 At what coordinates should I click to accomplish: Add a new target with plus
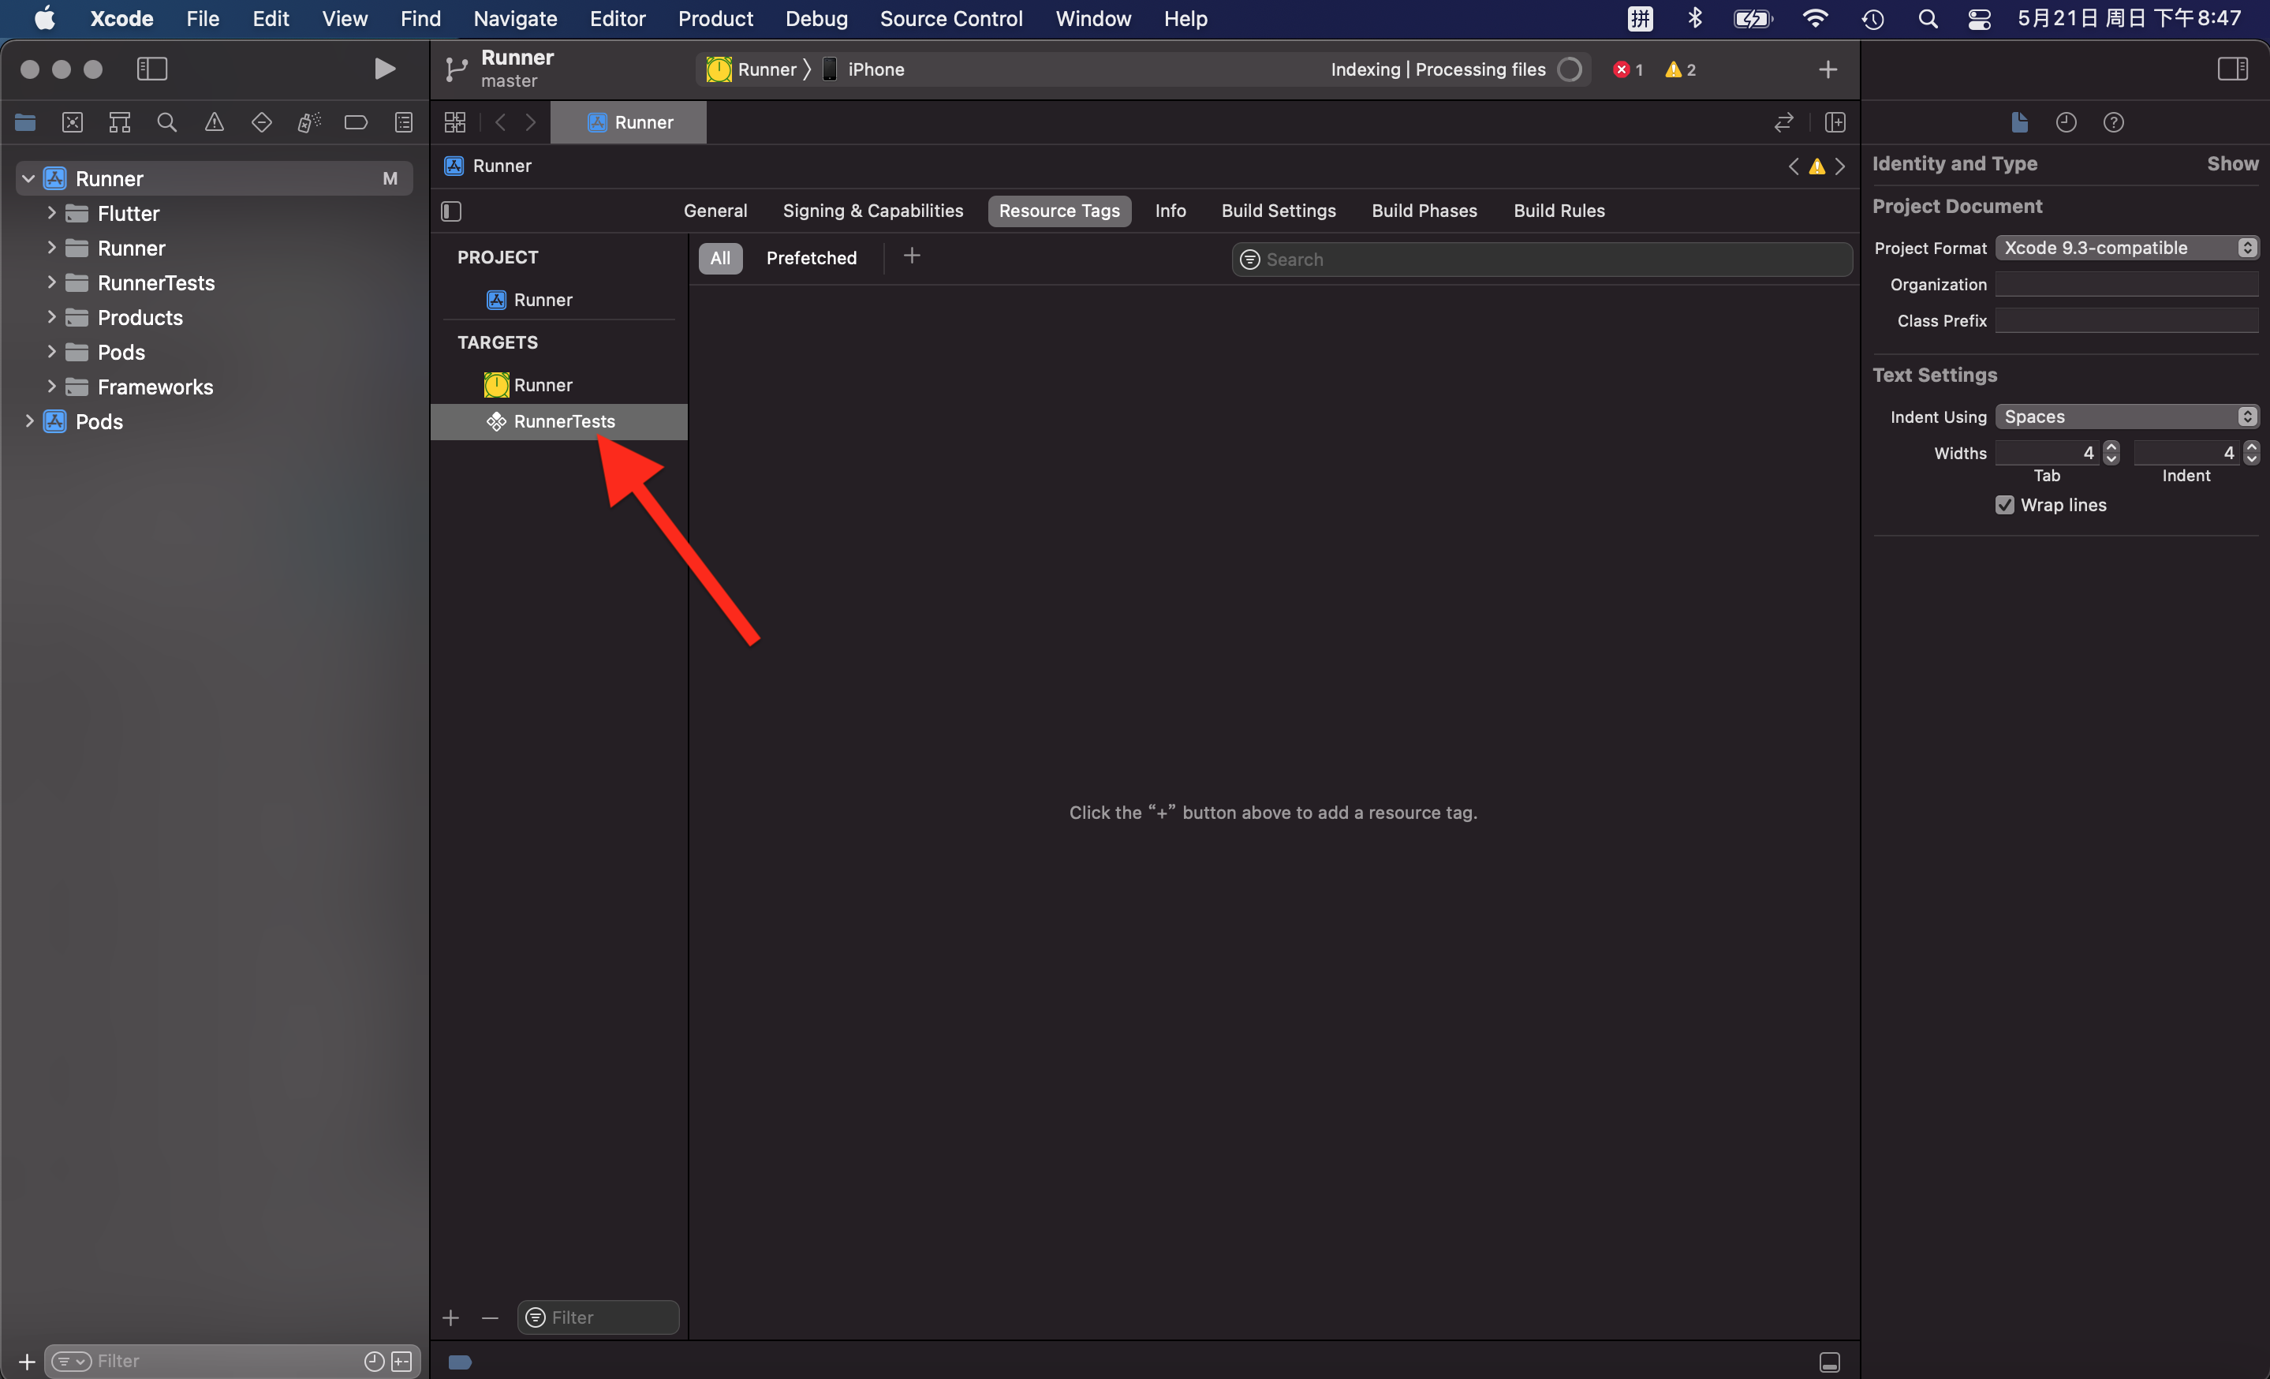point(450,1318)
